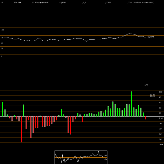Click the first green bar at left edge

point(3,109)
